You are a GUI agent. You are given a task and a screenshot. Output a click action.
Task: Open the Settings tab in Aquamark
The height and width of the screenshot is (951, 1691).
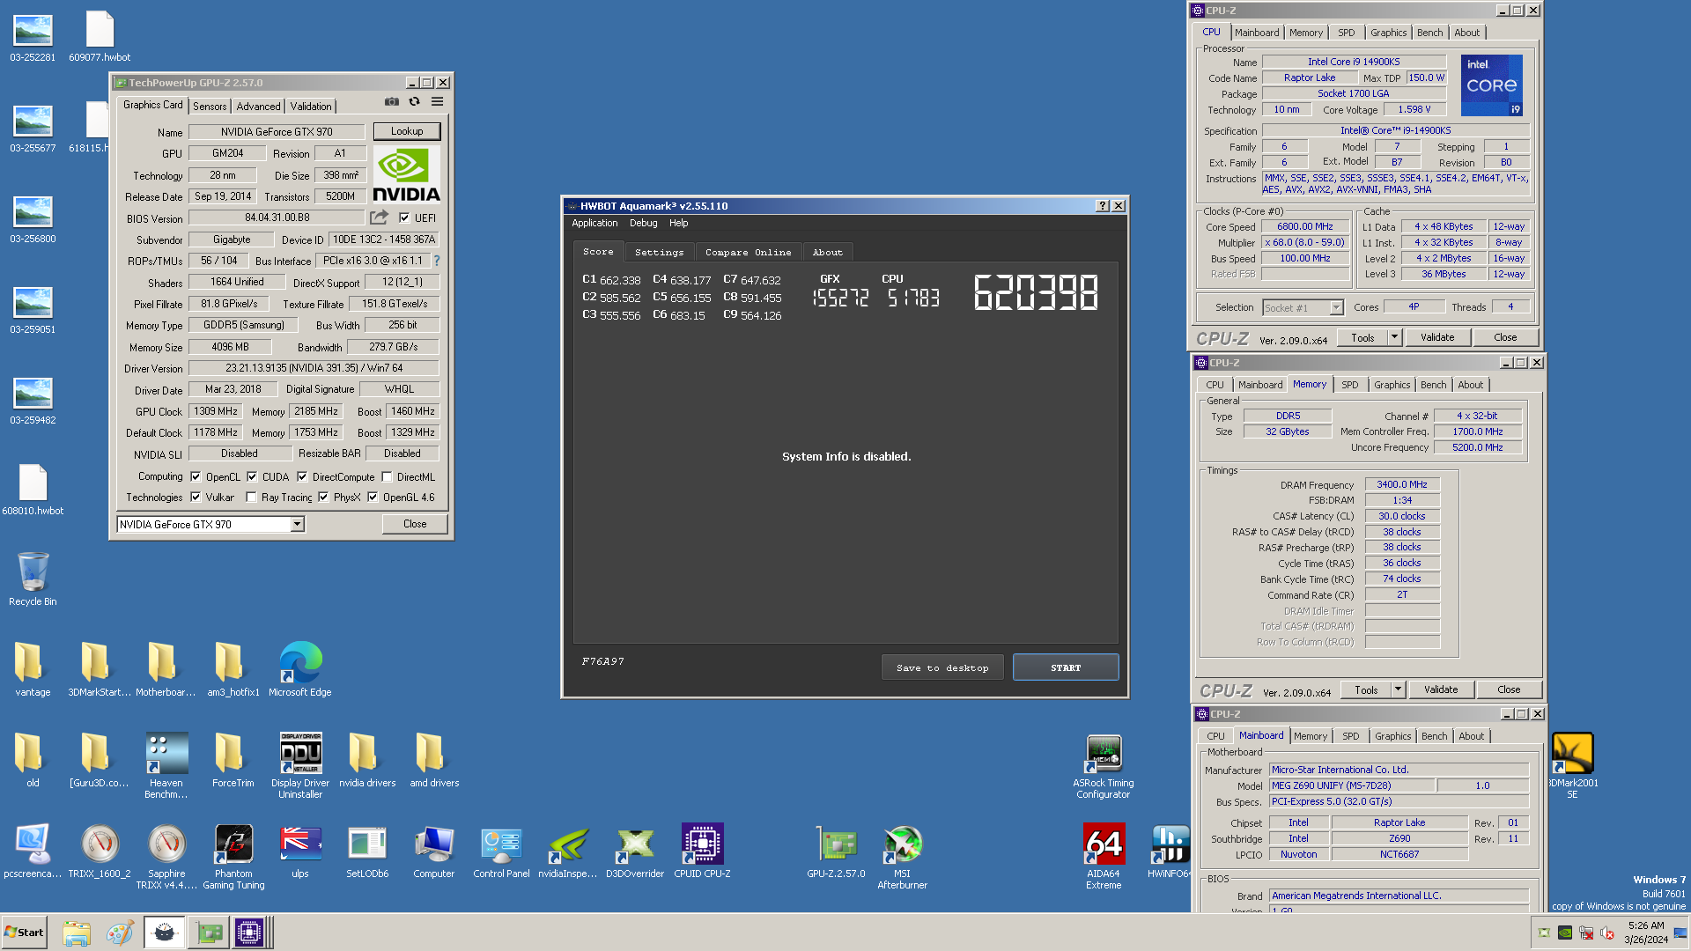pos(659,252)
